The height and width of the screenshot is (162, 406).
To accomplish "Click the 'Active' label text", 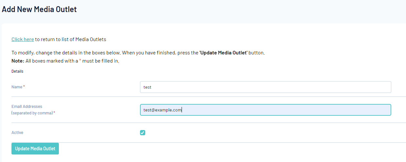I will (x=17, y=133).
